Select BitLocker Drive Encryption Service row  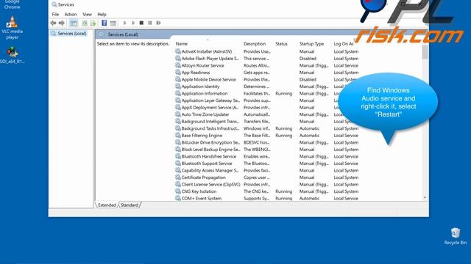(x=266, y=142)
